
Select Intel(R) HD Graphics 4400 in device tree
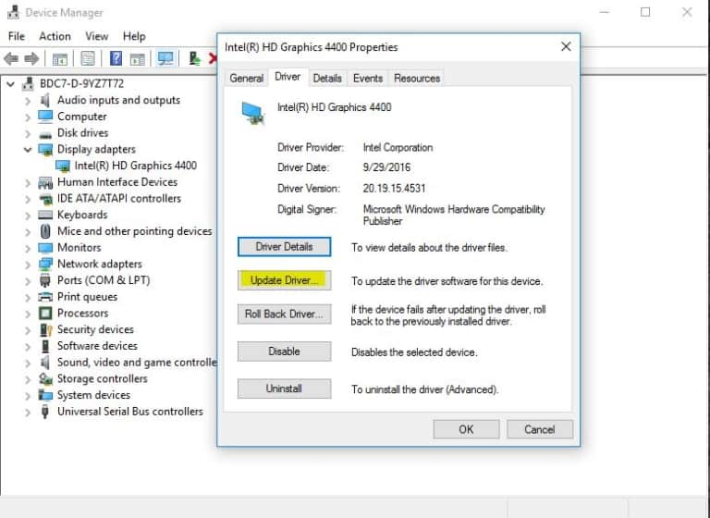135,166
